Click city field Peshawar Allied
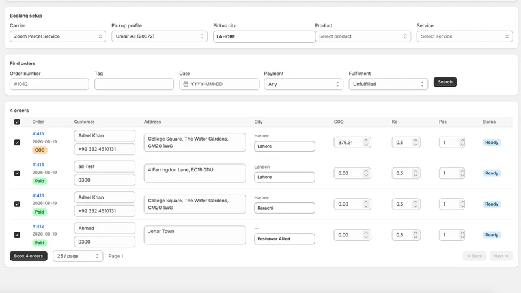This screenshot has height=293, width=521. coord(285,239)
